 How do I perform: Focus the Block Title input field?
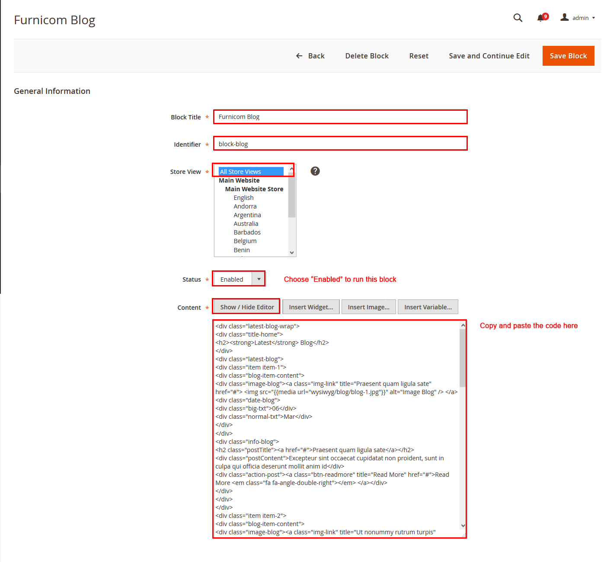[340, 117]
